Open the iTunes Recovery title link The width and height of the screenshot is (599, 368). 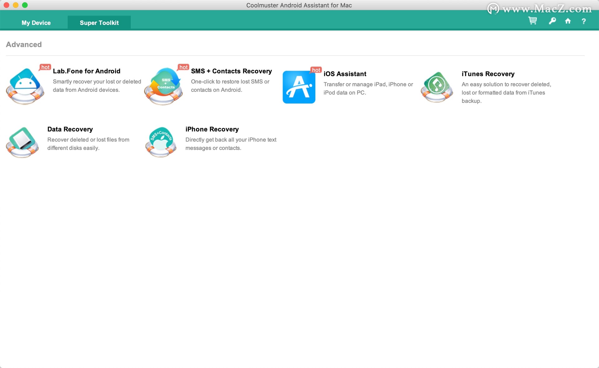[488, 74]
